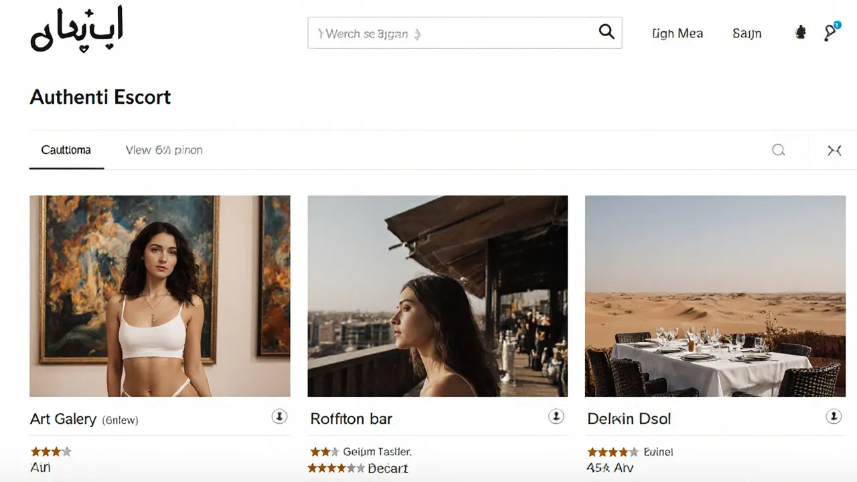857x482 pixels.
Task: Open the search bar suggestions dropdown
Action: tap(435, 32)
